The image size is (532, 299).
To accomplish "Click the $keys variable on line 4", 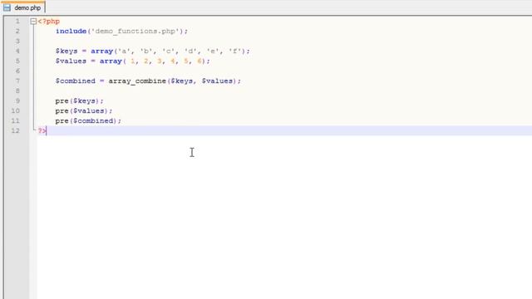I will pyautogui.click(x=66, y=51).
